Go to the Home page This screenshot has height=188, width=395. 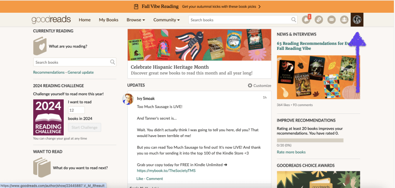coord(85,20)
